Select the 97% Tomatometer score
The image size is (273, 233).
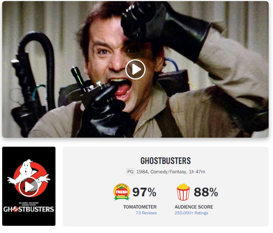tap(144, 192)
